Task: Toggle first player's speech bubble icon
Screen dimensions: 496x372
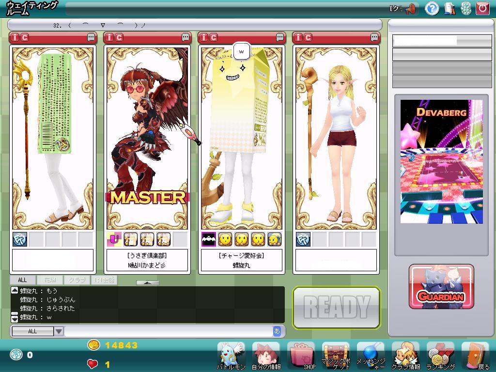Action: coord(91,37)
